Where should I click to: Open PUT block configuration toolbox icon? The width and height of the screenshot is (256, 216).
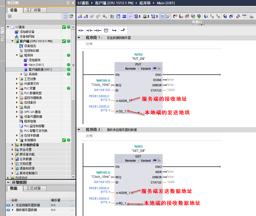(x=155, y=68)
